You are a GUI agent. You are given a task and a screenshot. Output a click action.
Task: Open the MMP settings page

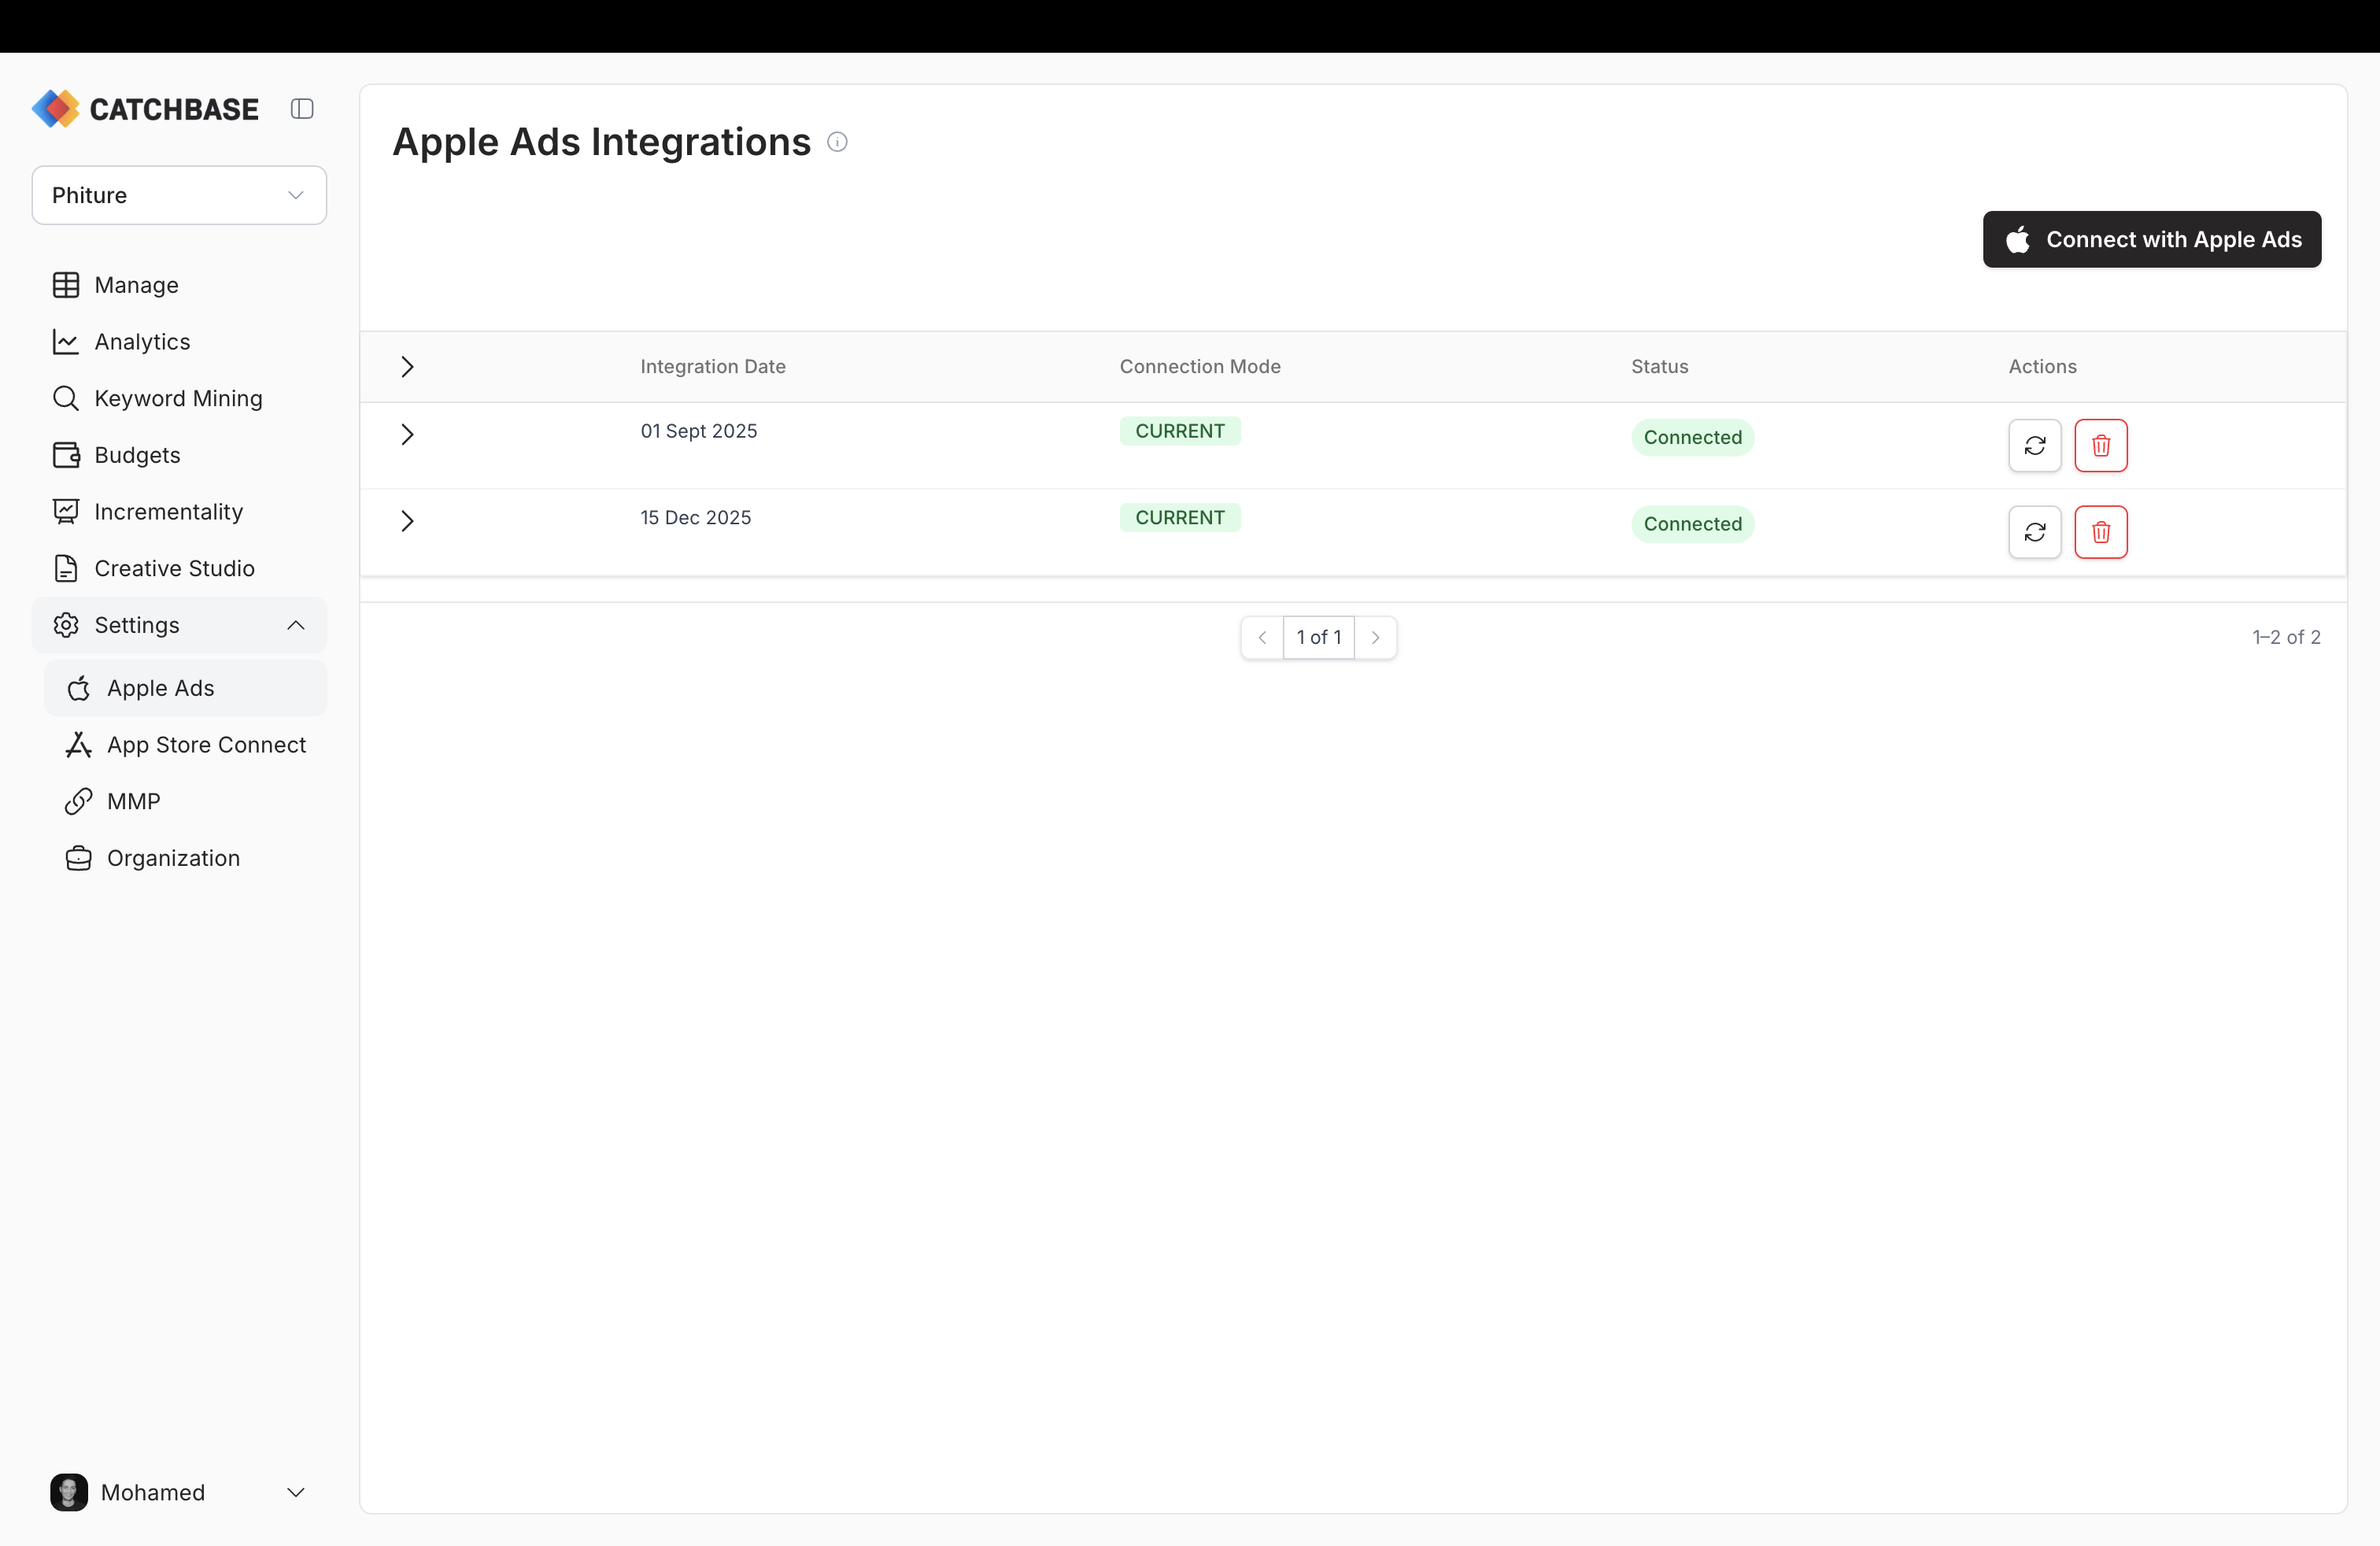pyautogui.click(x=132, y=800)
